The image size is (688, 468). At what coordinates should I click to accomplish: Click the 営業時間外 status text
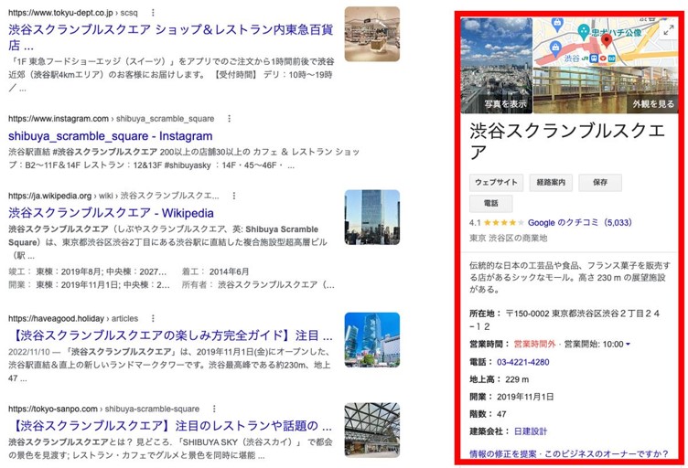point(534,345)
